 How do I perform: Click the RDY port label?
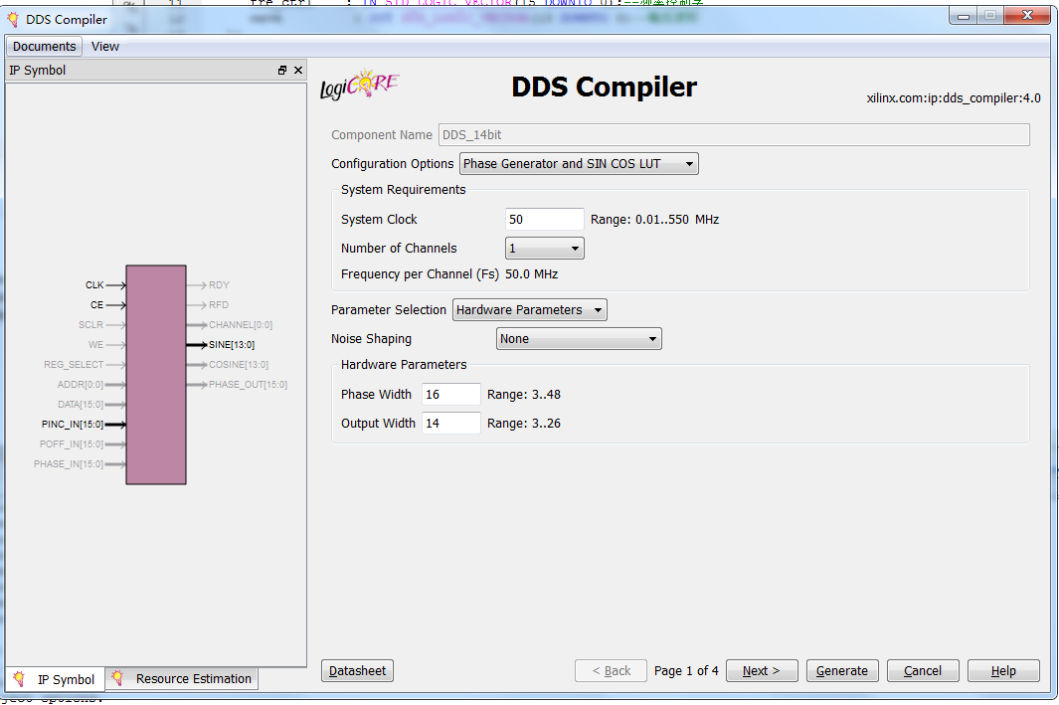[x=219, y=285]
